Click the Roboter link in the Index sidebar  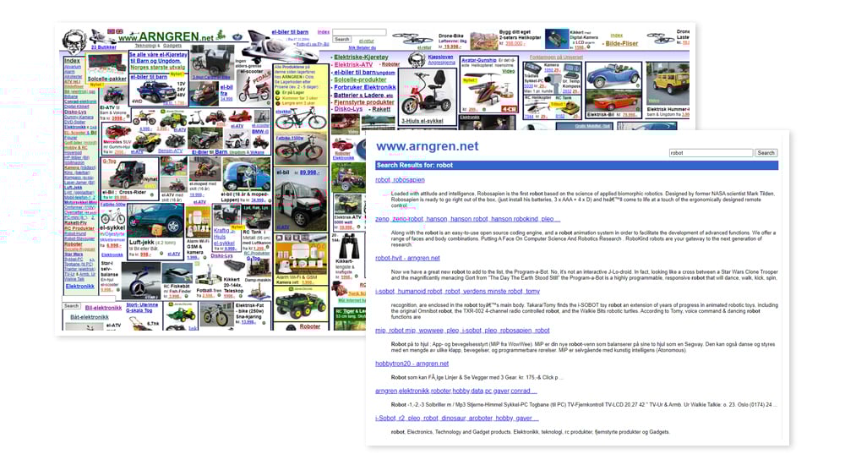click(74, 244)
